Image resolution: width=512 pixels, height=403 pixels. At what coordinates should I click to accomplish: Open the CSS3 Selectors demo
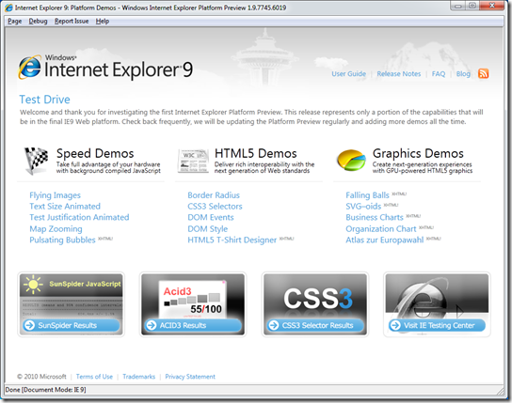[215, 207]
